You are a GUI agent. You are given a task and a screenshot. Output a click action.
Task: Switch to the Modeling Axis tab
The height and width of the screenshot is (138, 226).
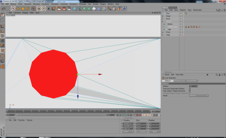tap(180, 81)
